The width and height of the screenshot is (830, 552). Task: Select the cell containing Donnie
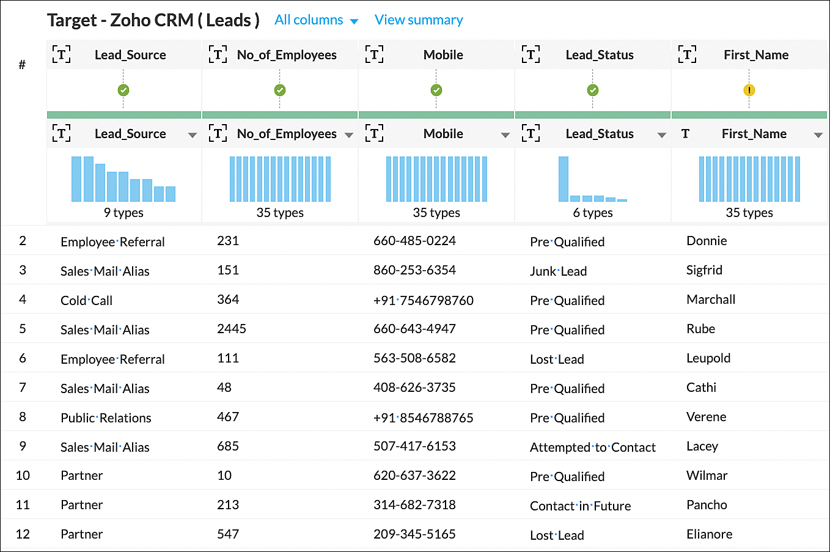[x=707, y=241]
